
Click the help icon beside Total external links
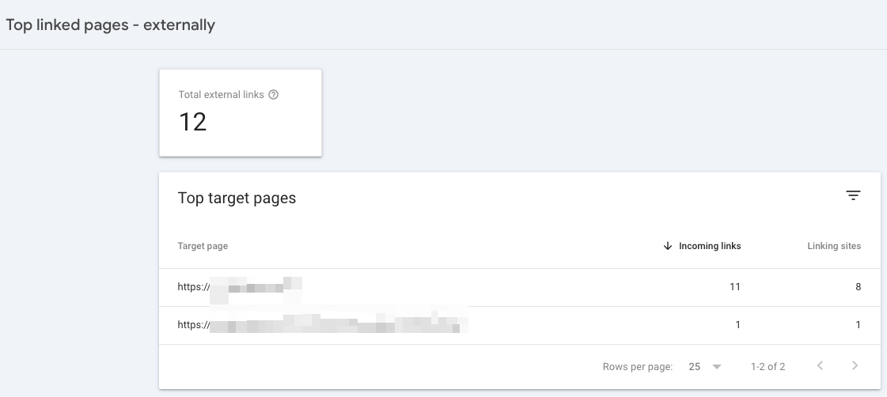tap(273, 94)
